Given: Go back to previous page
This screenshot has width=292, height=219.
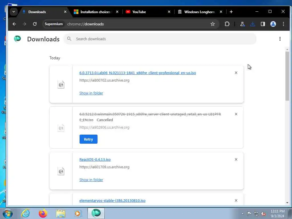Looking at the screenshot, I should [14, 24].
